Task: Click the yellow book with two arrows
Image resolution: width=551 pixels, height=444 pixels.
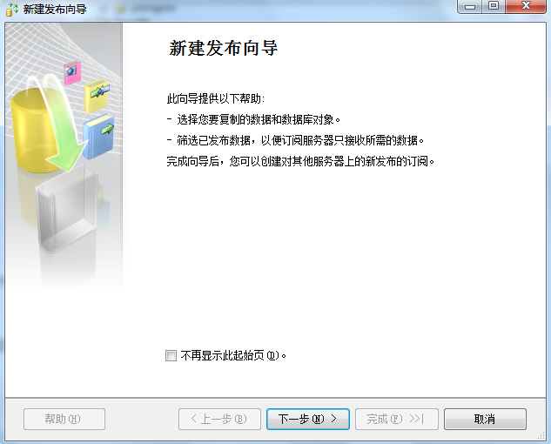Action: point(97,96)
